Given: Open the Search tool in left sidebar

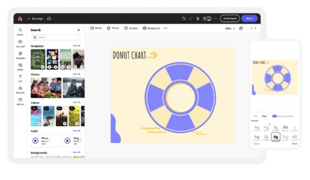Looking at the screenshot, I should pyautogui.click(x=20, y=31).
